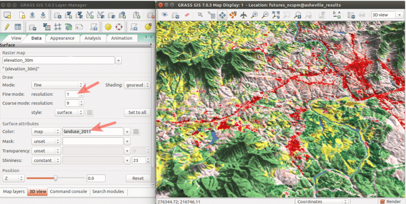Image resolution: width=406 pixels, height=204 pixels.
Task: Open the Color map type dropdown
Action: click(x=45, y=132)
